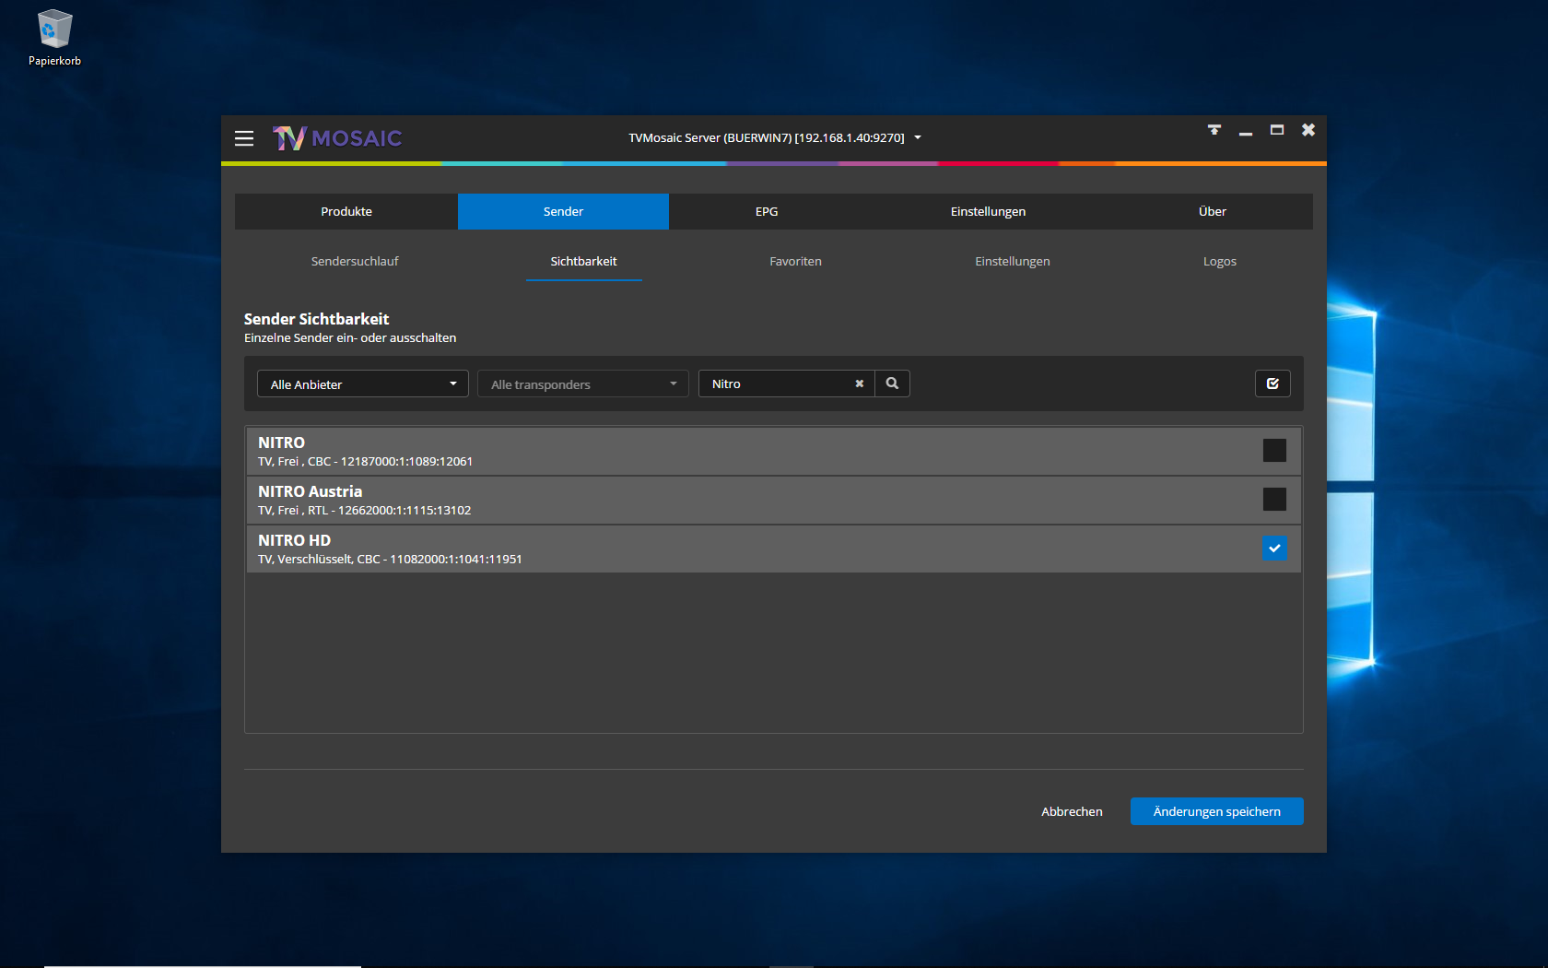The height and width of the screenshot is (968, 1548).
Task: Open the main Einstellungen tab
Action: pyautogui.click(x=988, y=211)
